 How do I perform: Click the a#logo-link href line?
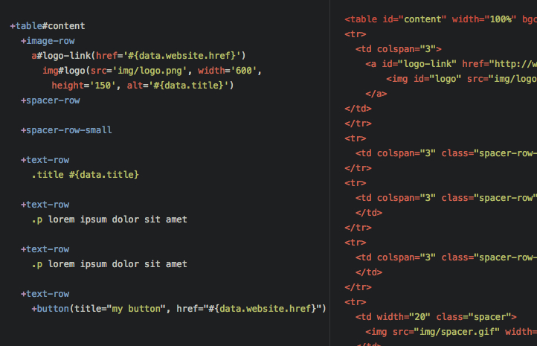click(138, 56)
